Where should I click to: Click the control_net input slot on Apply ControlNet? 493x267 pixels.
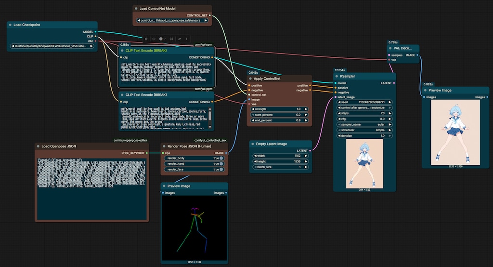click(249, 95)
